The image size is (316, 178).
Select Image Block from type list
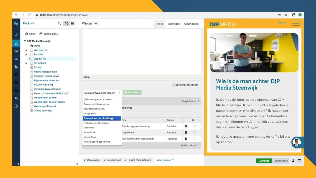(x=102, y=114)
